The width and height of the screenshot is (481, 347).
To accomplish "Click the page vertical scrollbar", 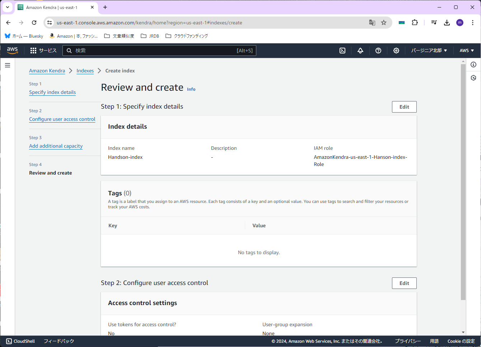I will coord(463,182).
